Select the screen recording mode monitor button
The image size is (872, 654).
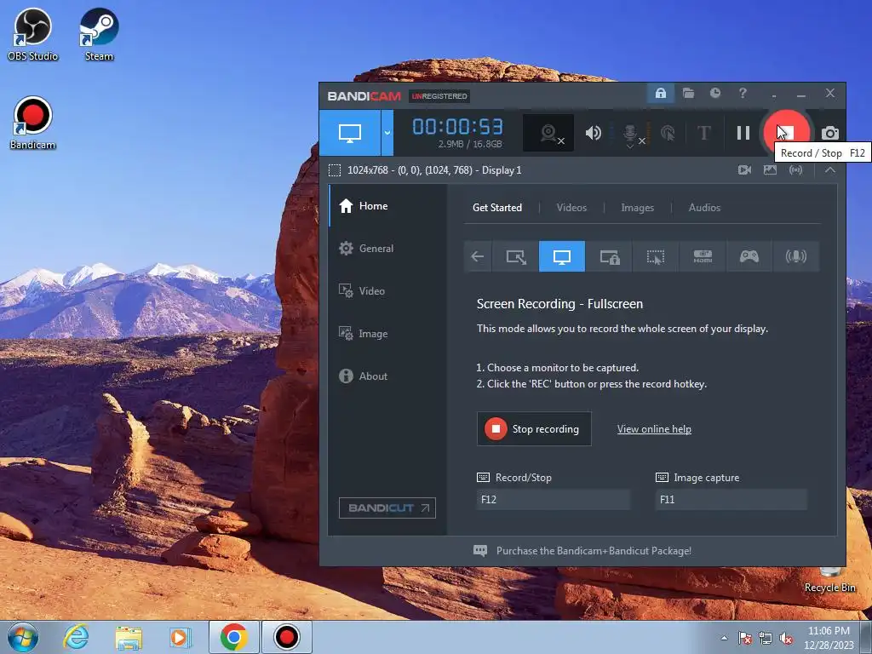[350, 133]
